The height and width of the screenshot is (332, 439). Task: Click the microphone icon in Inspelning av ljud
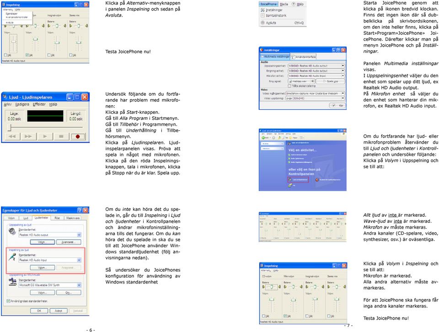click(12, 257)
